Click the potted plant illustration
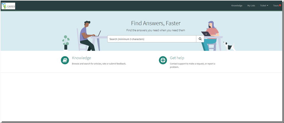This screenshot has width=284, height=123. pos(66,42)
